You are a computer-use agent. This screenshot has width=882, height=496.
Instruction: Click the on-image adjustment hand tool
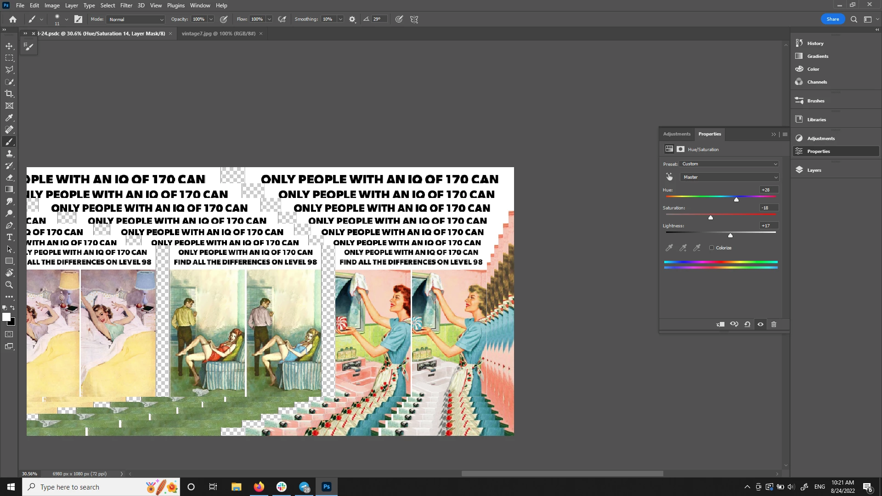[669, 177]
